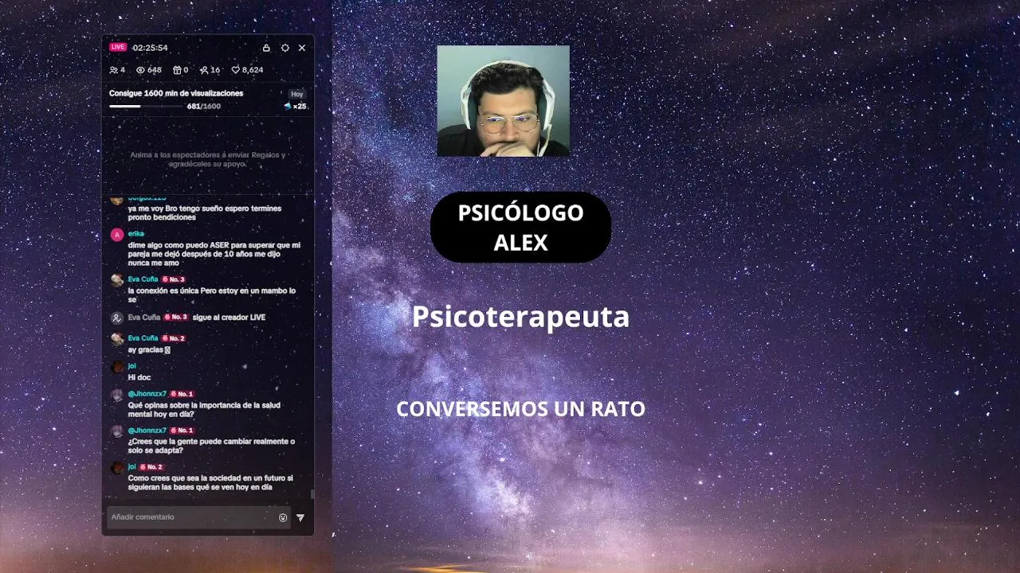Click erika's message about her pareja
This screenshot has width=1020, height=573.
click(x=214, y=254)
